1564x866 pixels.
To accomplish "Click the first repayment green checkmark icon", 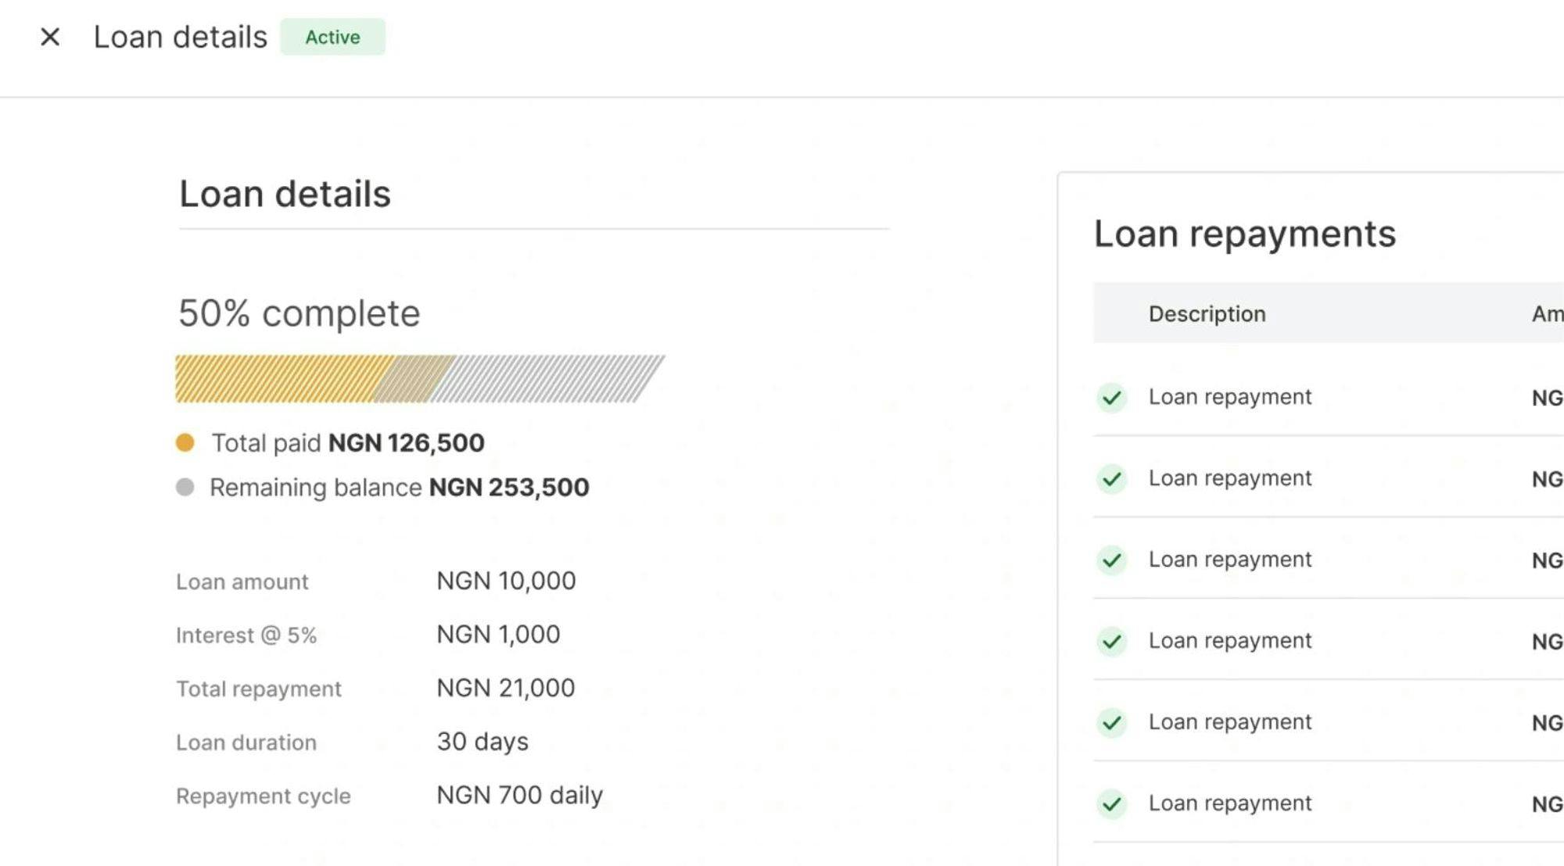I will click(1111, 398).
